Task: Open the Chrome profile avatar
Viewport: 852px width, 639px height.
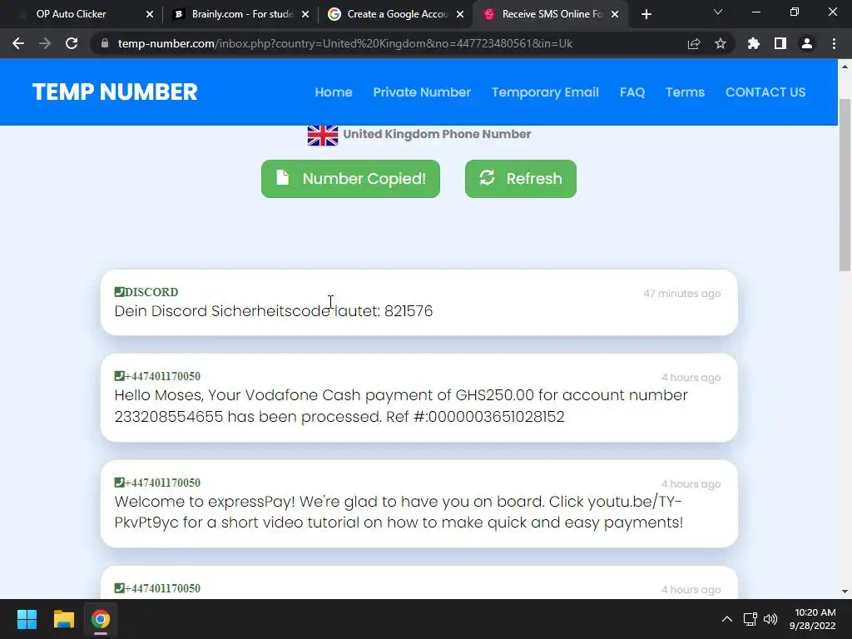Action: [807, 43]
